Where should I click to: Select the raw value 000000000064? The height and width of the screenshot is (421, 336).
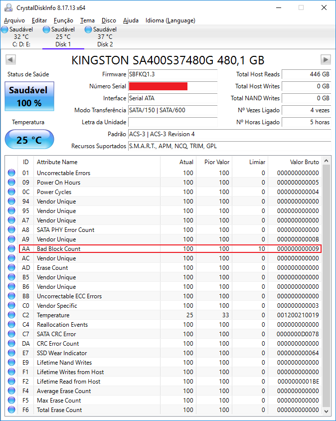coord(298,353)
